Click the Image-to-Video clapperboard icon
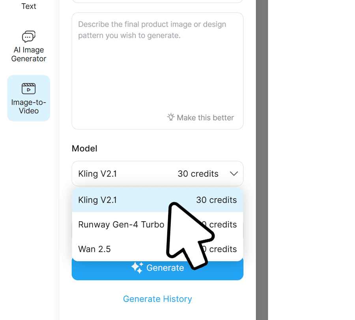Screen dimensions: 355x320 pyautogui.click(x=28, y=88)
